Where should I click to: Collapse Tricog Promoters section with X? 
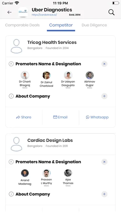[x=104, y=64]
